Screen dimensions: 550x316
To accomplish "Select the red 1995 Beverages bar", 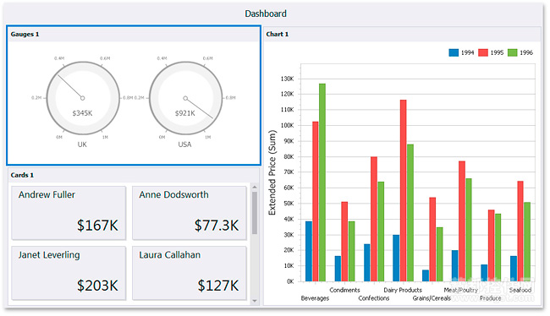I will (x=316, y=201).
